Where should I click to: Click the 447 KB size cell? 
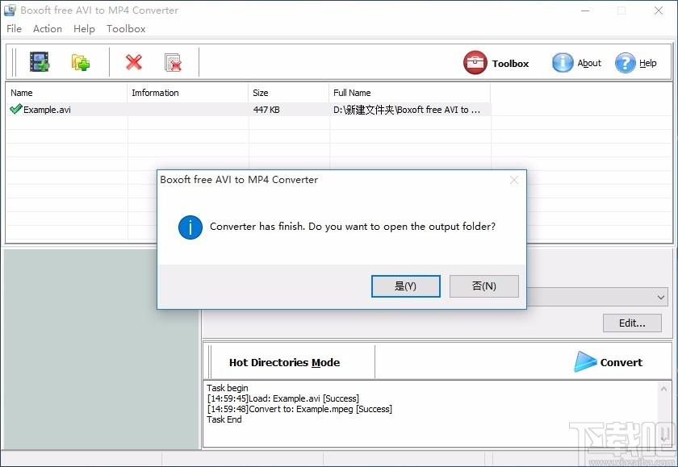click(x=266, y=110)
